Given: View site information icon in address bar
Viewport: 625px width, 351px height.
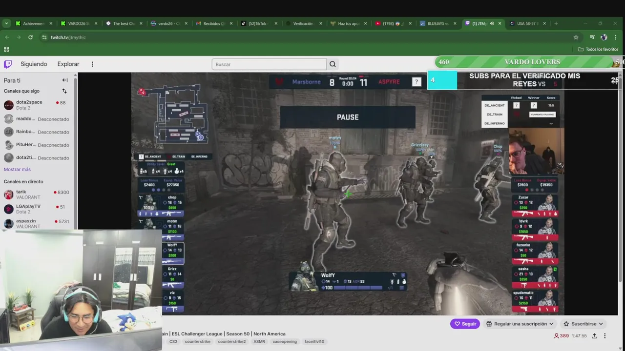Looking at the screenshot, I should [44, 37].
